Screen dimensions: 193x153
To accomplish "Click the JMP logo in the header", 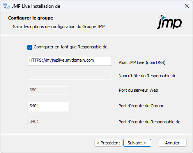I will (169, 22).
